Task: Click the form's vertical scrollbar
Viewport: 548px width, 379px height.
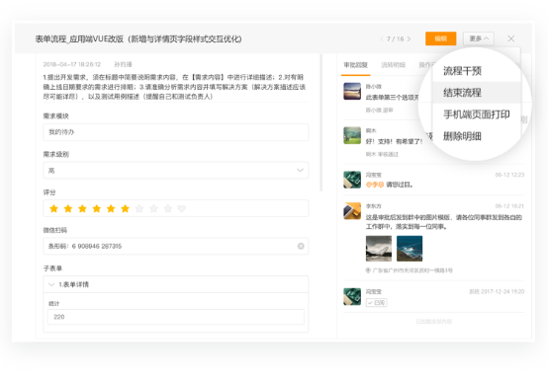Action: pos(320,122)
